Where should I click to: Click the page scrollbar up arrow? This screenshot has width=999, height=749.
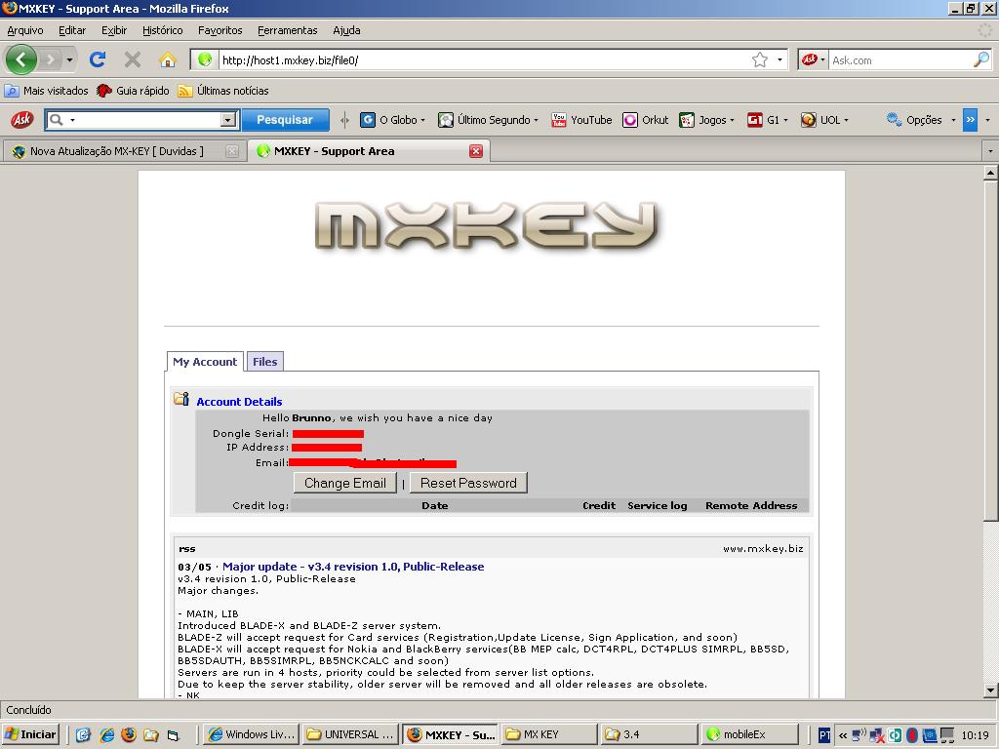(990, 173)
